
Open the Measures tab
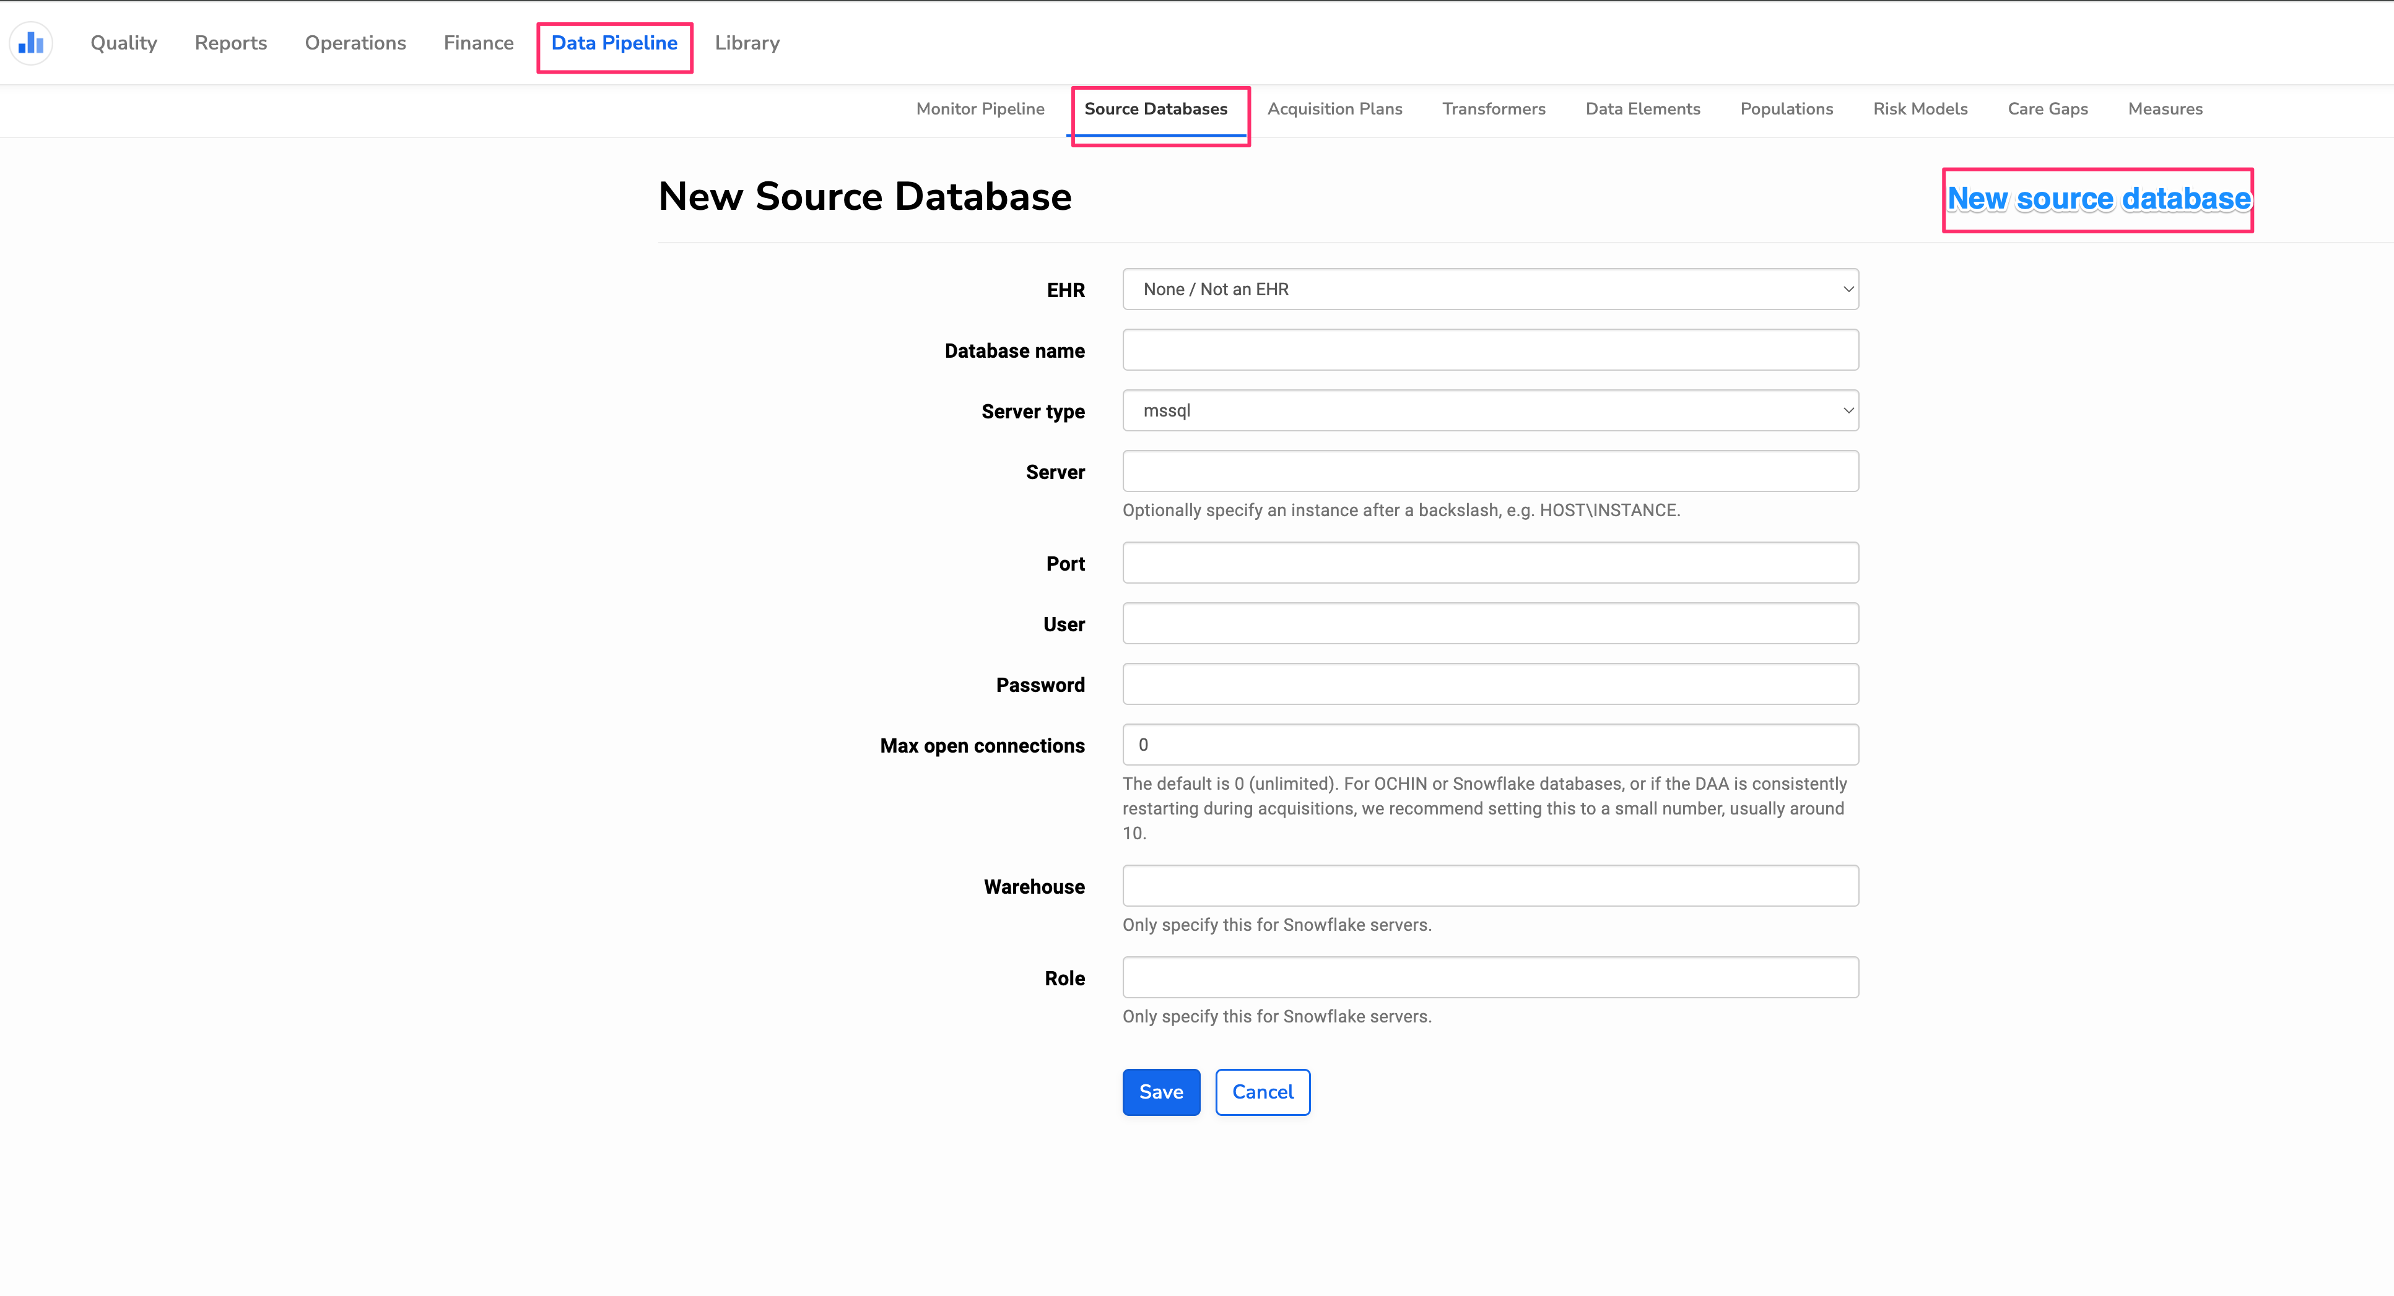[2165, 109]
